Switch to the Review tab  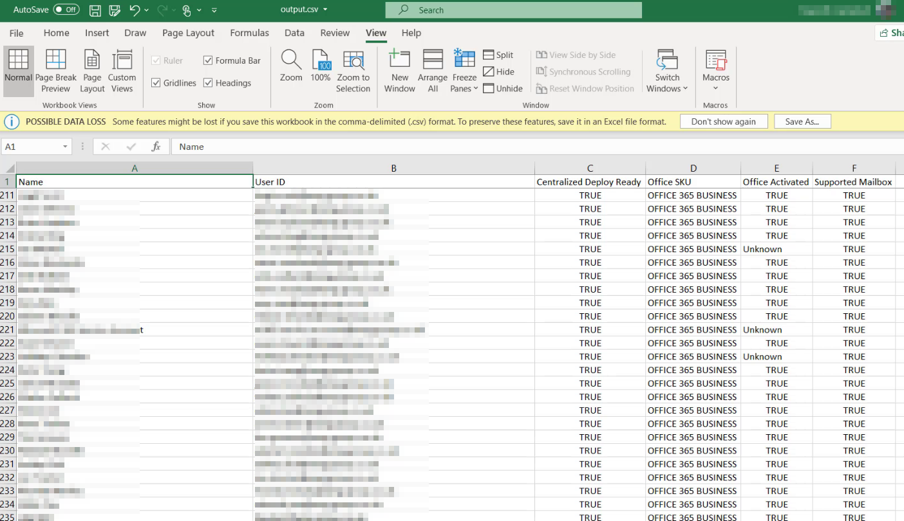coord(335,33)
